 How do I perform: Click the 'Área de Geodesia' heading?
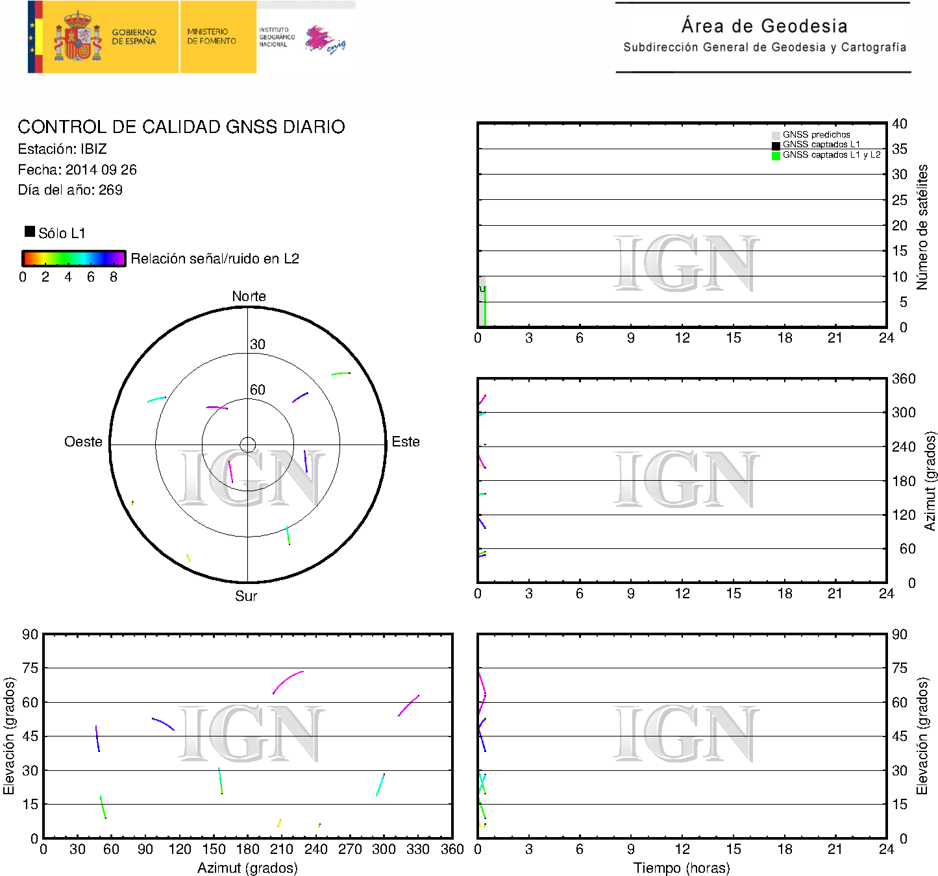point(764,26)
